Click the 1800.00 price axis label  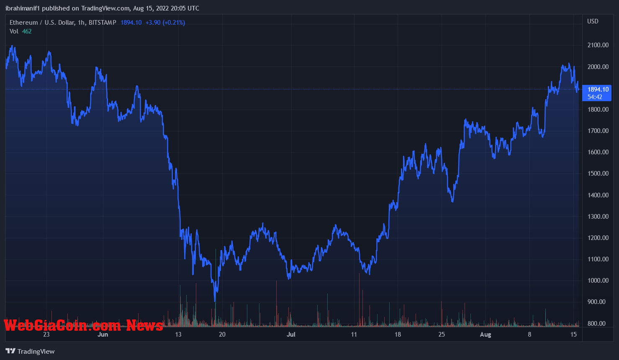pos(598,110)
